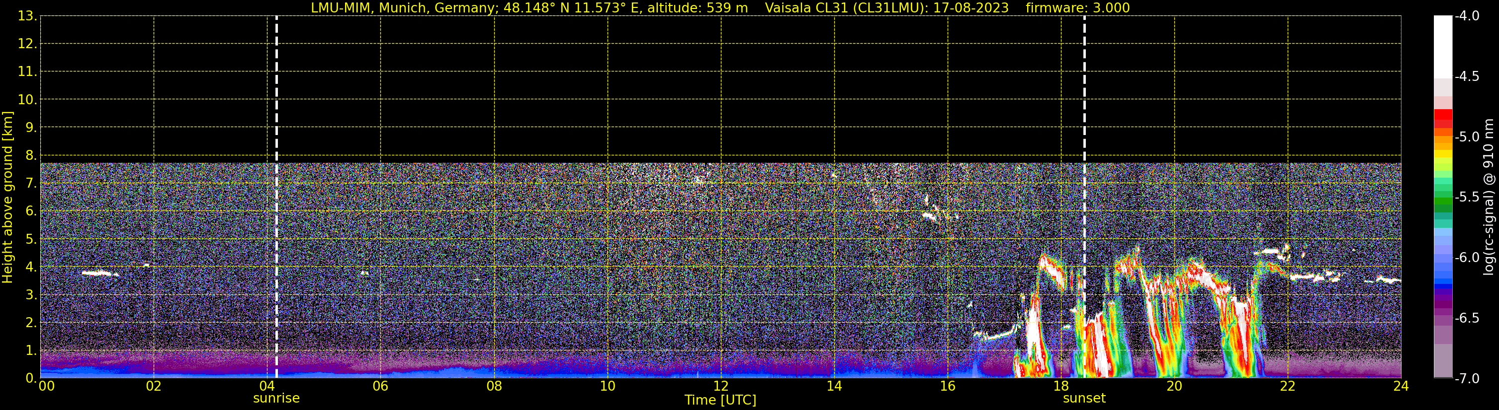The width and height of the screenshot is (1499, 410).
Task: Click the '04' time axis tick label
Action: [267, 386]
